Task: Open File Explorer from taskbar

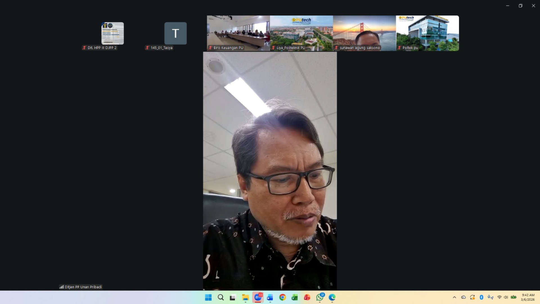Action: tap(245, 297)
